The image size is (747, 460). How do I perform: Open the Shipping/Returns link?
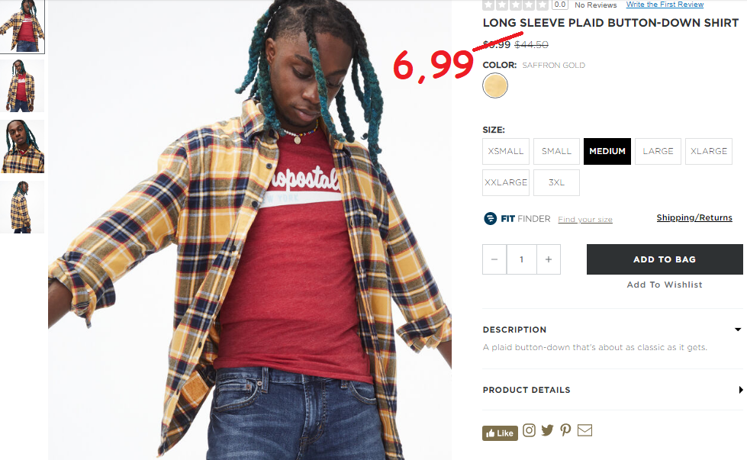694,217
